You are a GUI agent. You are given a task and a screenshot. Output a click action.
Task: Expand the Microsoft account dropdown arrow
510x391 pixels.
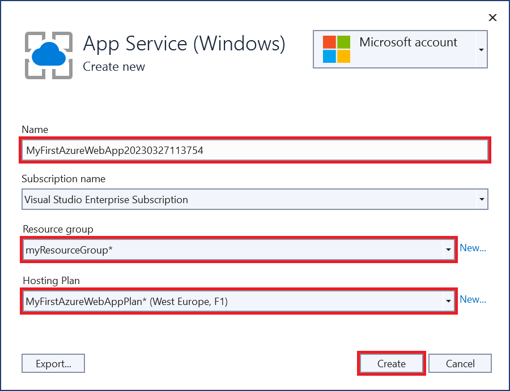481,50
